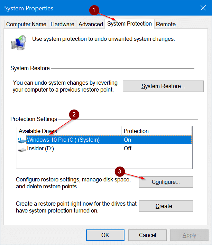Viewport: 212px width, 245px height.
Task: Switch to the Remote tab
Action: 166,24
